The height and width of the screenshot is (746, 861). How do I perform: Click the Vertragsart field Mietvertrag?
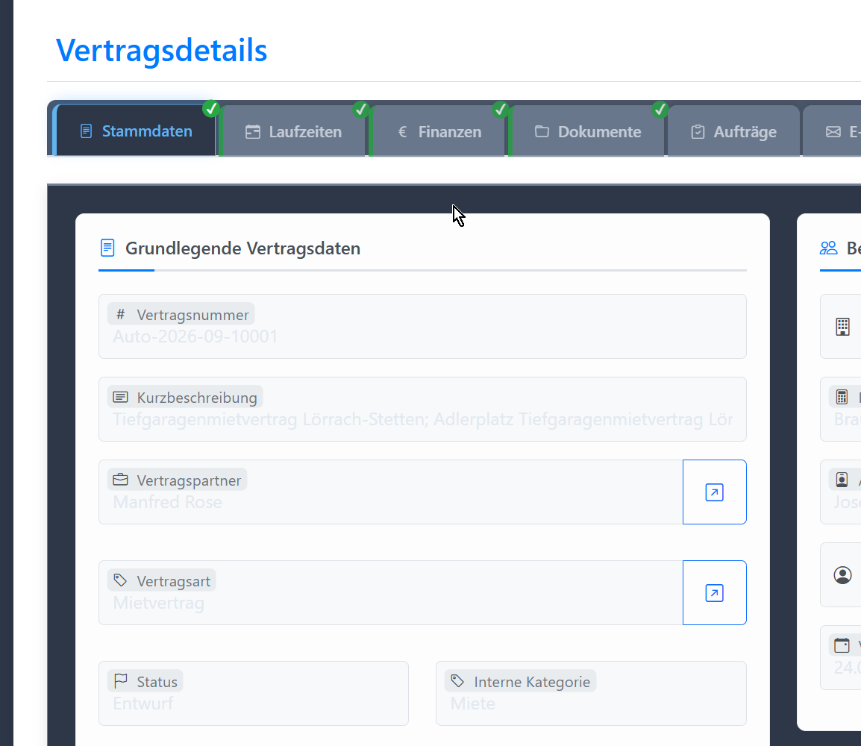click(x=391, y=593)
